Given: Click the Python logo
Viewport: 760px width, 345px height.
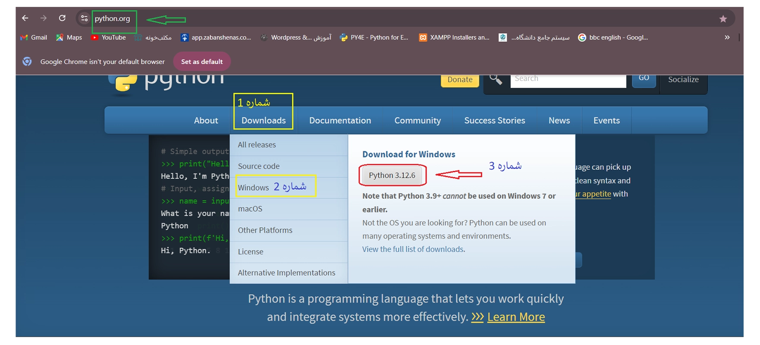Looking at the screenshot, I should point(166,83).
